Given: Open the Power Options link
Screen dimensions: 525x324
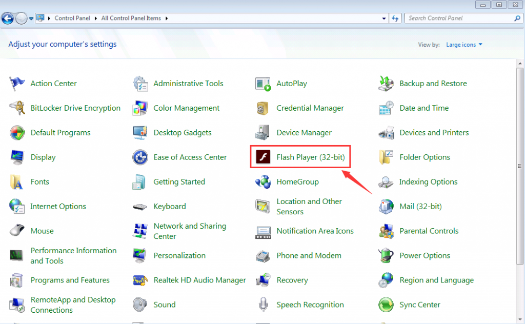Looking at the screenshot, I should (x=425, y=255).
